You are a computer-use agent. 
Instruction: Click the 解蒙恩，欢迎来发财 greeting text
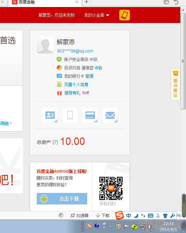(56, 15)
